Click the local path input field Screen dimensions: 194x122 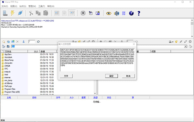pos(35,46)
